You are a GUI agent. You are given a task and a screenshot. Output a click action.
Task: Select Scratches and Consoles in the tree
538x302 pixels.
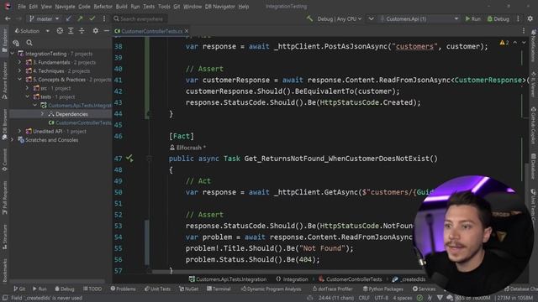click(48, 140)
